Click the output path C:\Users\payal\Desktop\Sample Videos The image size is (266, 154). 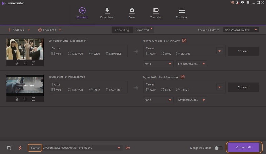tap(67, 148)
